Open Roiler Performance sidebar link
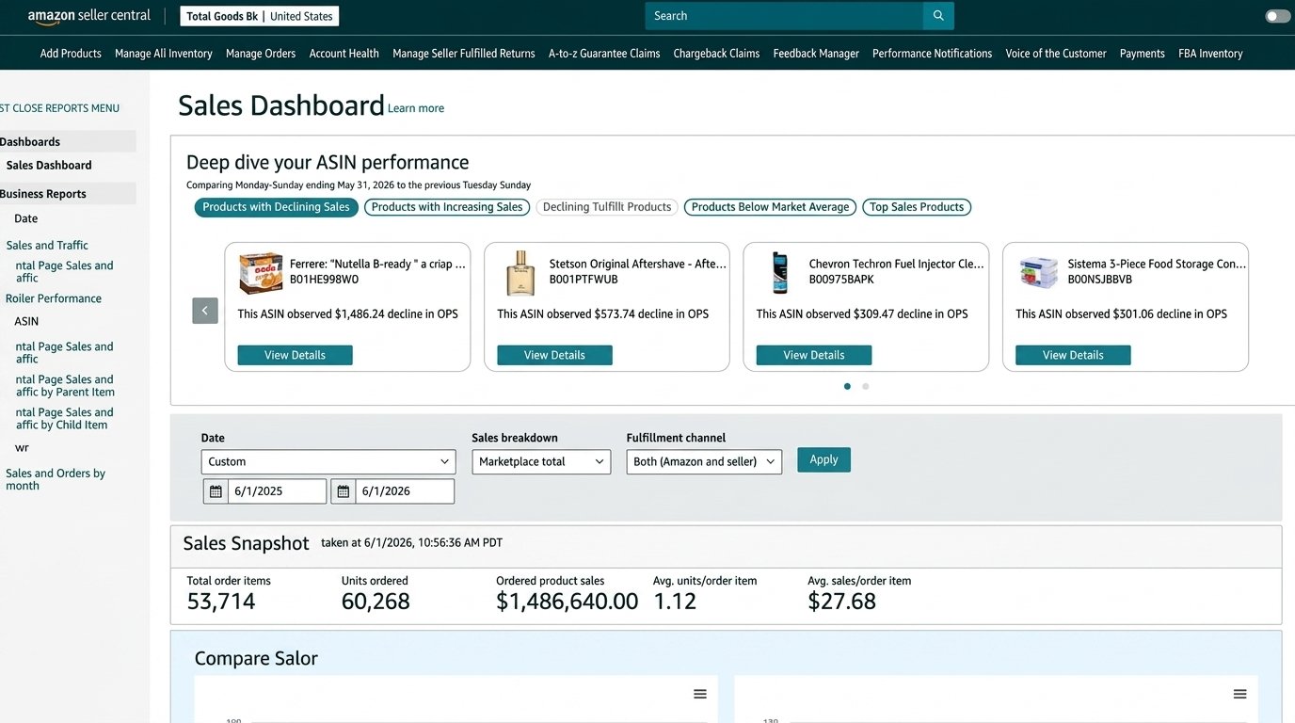The height and width of the screenshot is (723, 1295). coord(54,298)
